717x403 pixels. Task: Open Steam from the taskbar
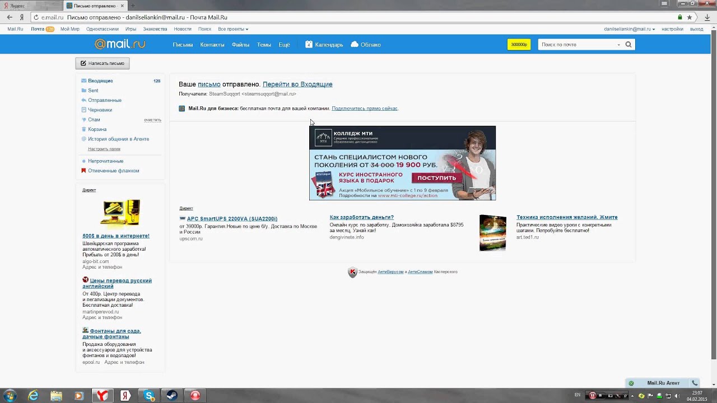172,396
